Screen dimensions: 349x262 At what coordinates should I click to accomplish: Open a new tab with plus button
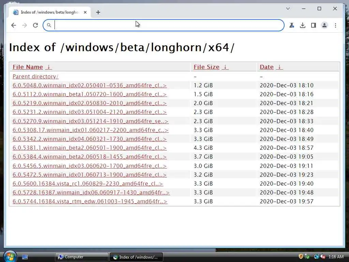pos(98,12)
